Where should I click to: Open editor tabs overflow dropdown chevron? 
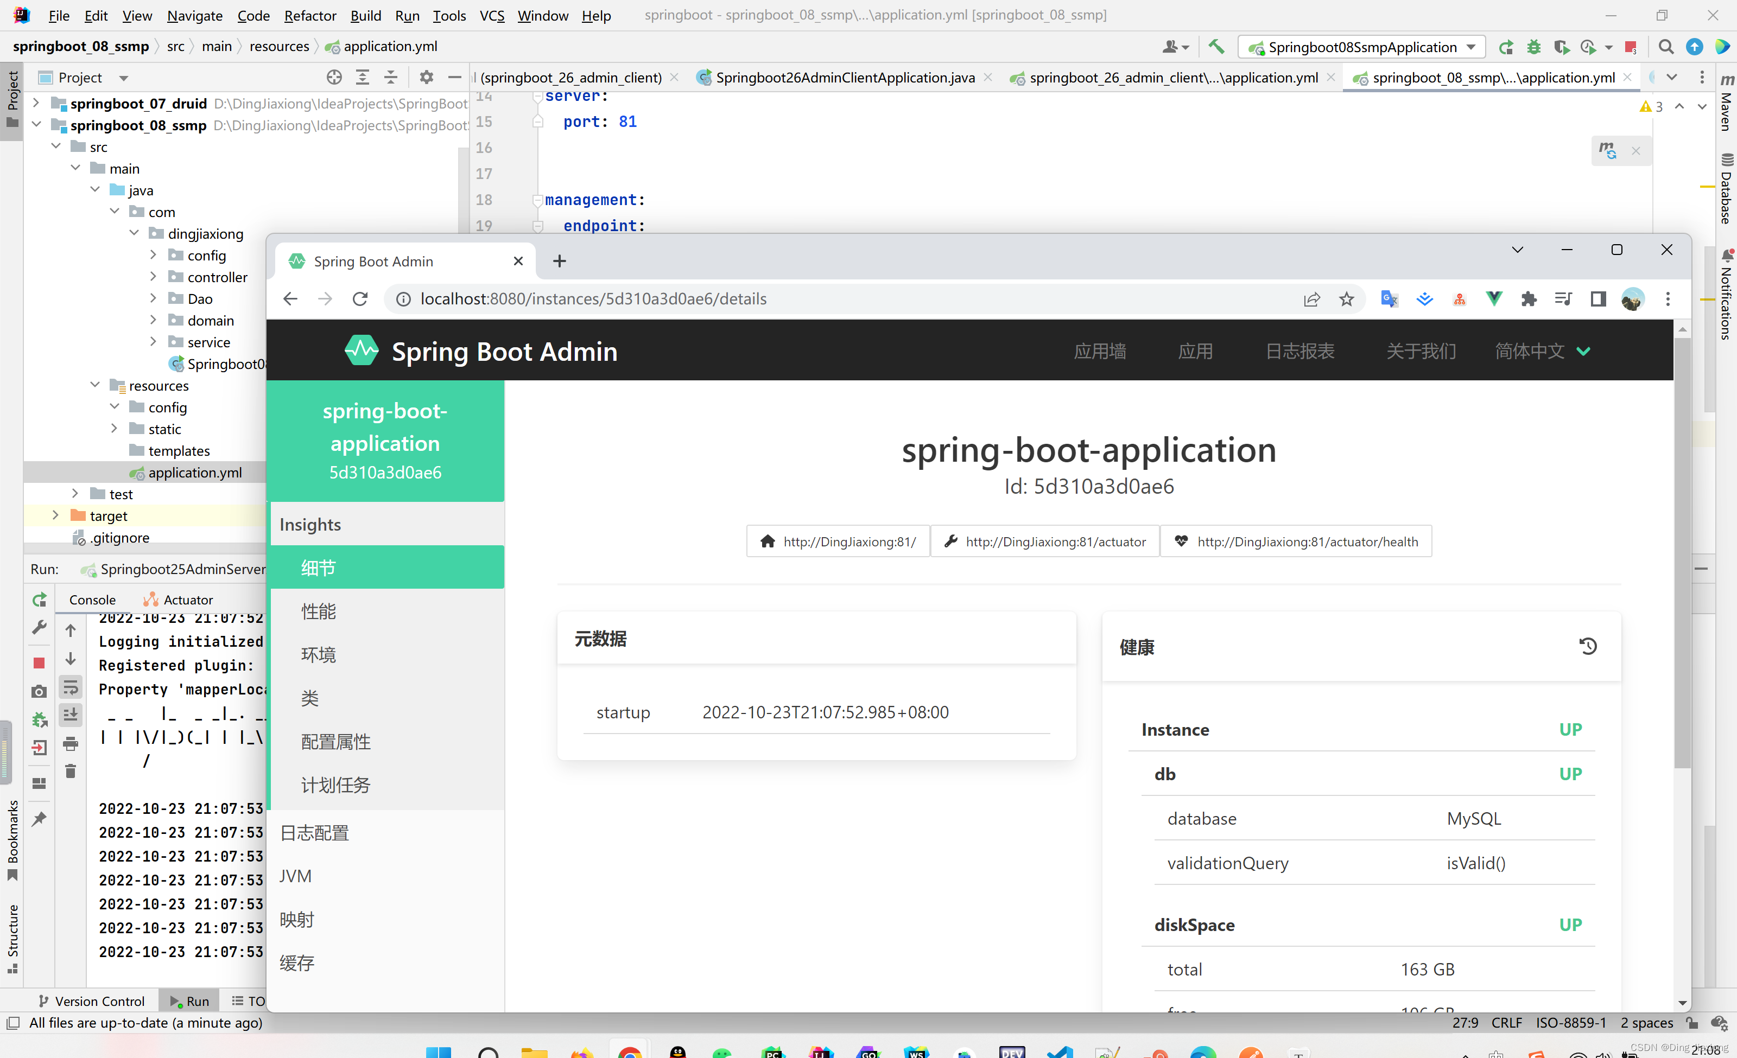pos(1671,77)
